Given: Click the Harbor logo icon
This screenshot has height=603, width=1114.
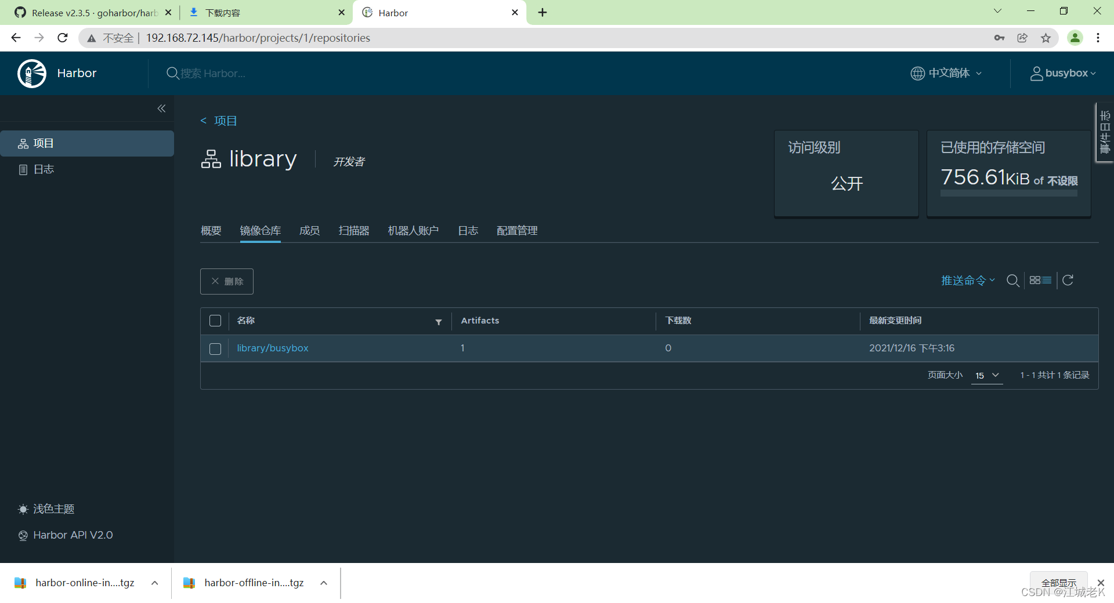Looking at the screenshot, I should (x=32, y=73).
